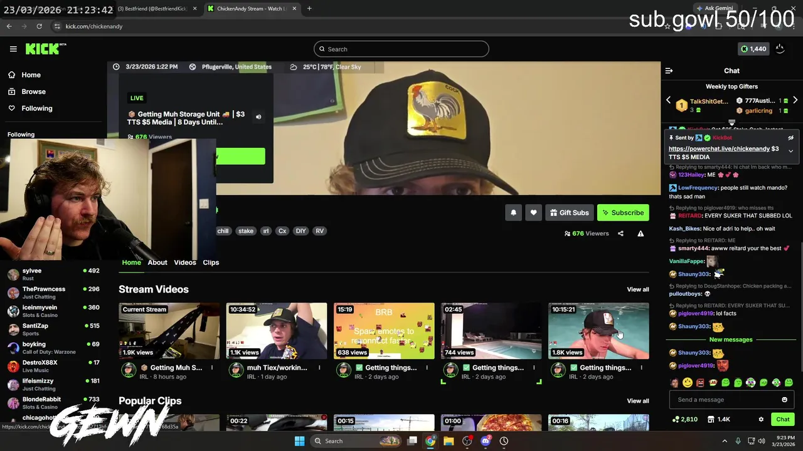Viewport: 803px width, 451px height.
Task: Go back in browser history
Action: (9, 26)
